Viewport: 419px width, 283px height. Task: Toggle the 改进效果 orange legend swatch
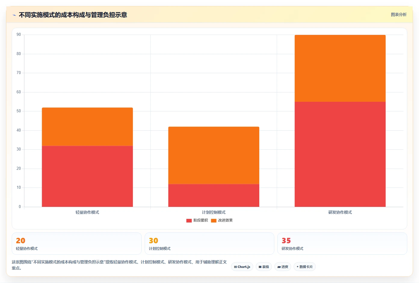pos(214,220)
